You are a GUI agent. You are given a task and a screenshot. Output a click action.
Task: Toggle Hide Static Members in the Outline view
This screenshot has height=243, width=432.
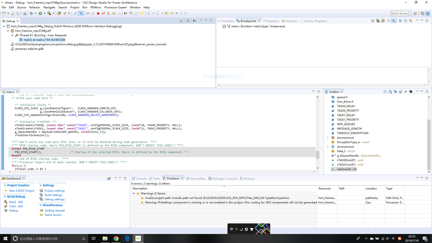click(400, 92)
